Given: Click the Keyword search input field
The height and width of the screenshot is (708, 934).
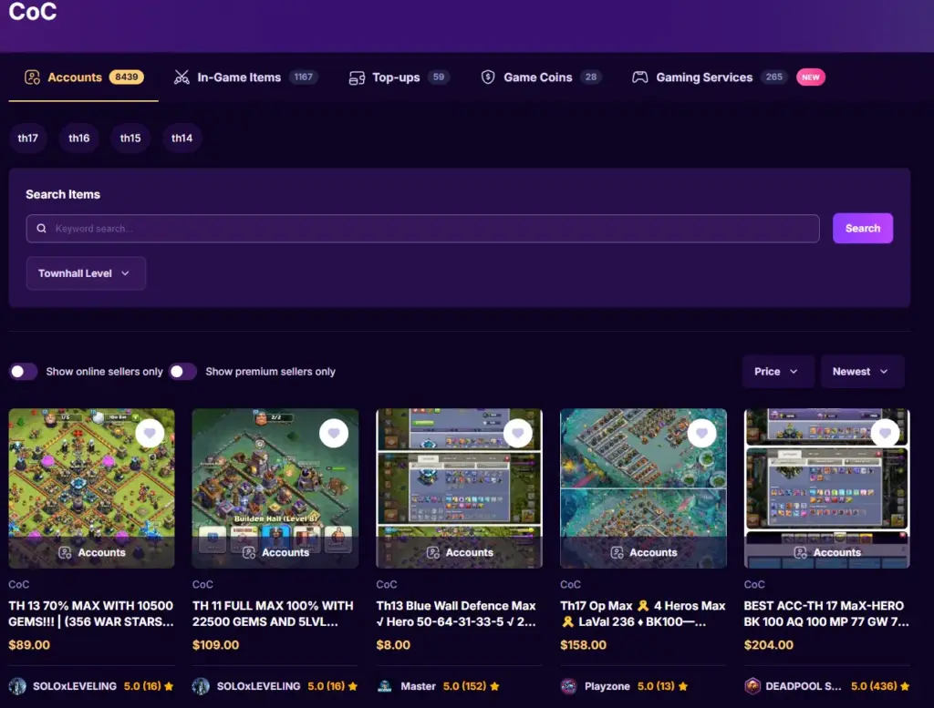Looking at the screenshot, I should tap(429, 229).
